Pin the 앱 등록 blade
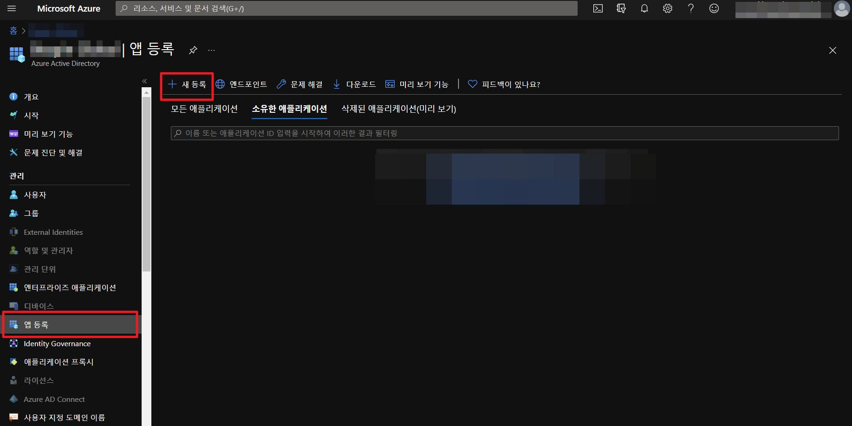This screenshot has width=852, height=426. [x=193, y=50]
